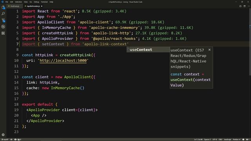251x141 pixels.
Task: Click 'export default' on line 18
Action: (x=38, y=105)
